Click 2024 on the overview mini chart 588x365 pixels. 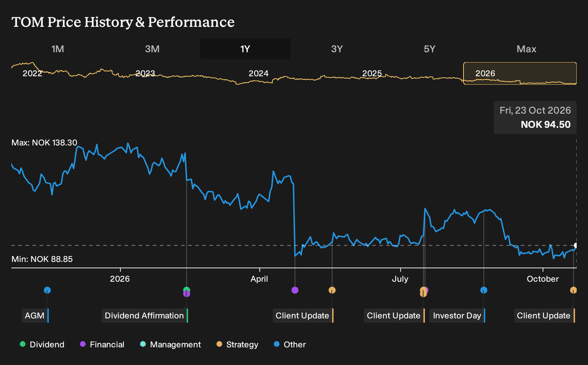coord(259,73)
